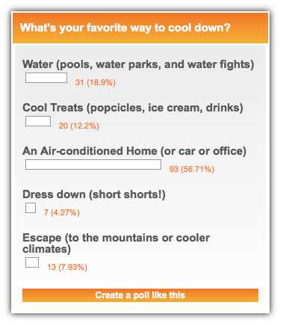This screenshot has width=289, height=329.
Task: Click the orange poll header banner
Action: coord(140,28)
